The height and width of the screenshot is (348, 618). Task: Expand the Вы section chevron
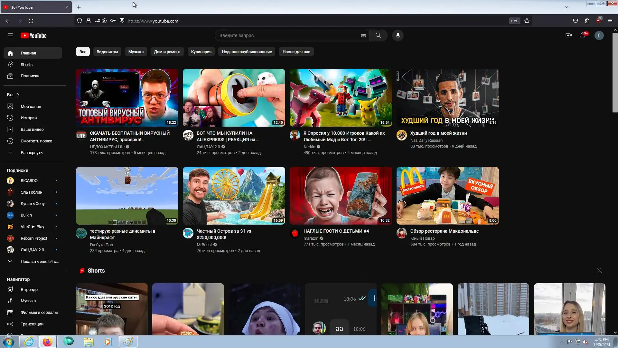(x=18, y=95)
